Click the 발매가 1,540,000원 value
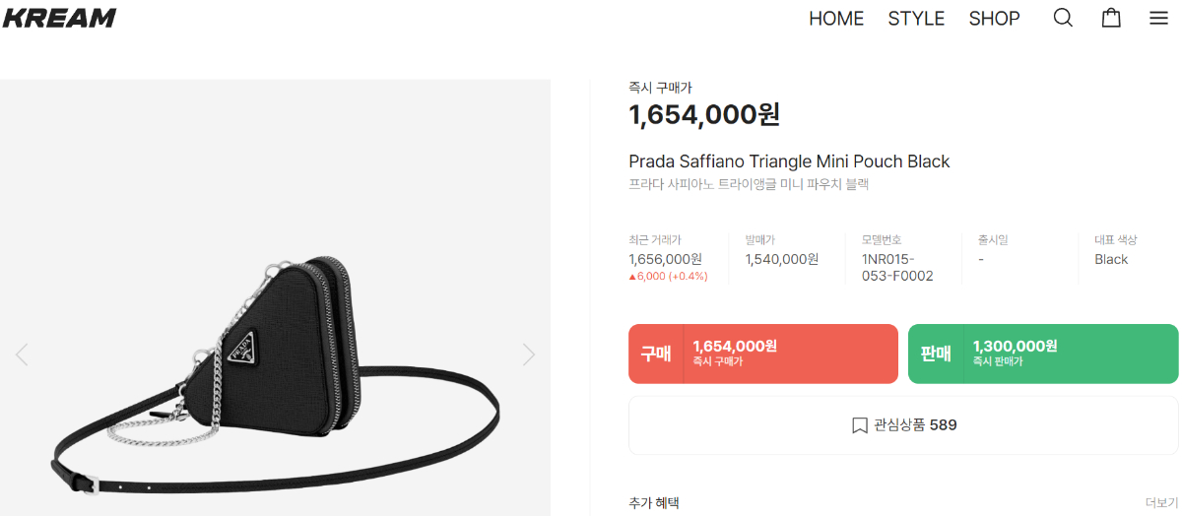 pos(781,259)
